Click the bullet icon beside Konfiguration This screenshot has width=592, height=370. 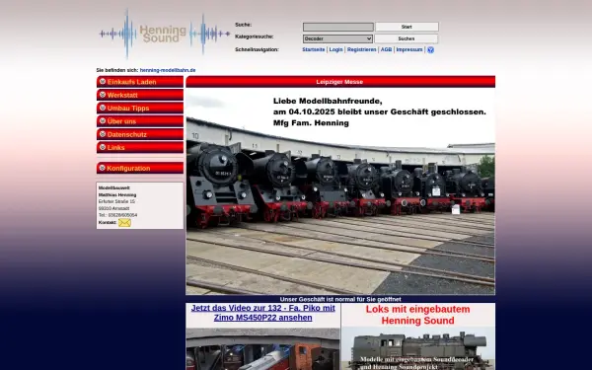(103, 168)
